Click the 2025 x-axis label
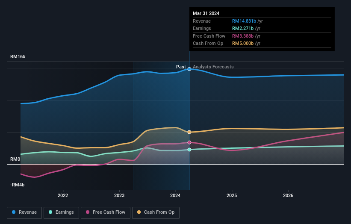Screen dimensions: 351x224 (232, 196)
